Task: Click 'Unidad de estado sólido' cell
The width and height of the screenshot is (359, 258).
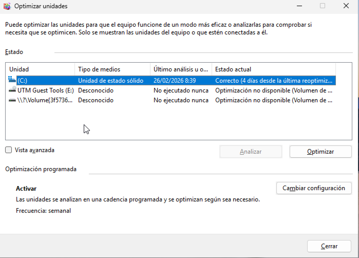Action: pos(111,80)
